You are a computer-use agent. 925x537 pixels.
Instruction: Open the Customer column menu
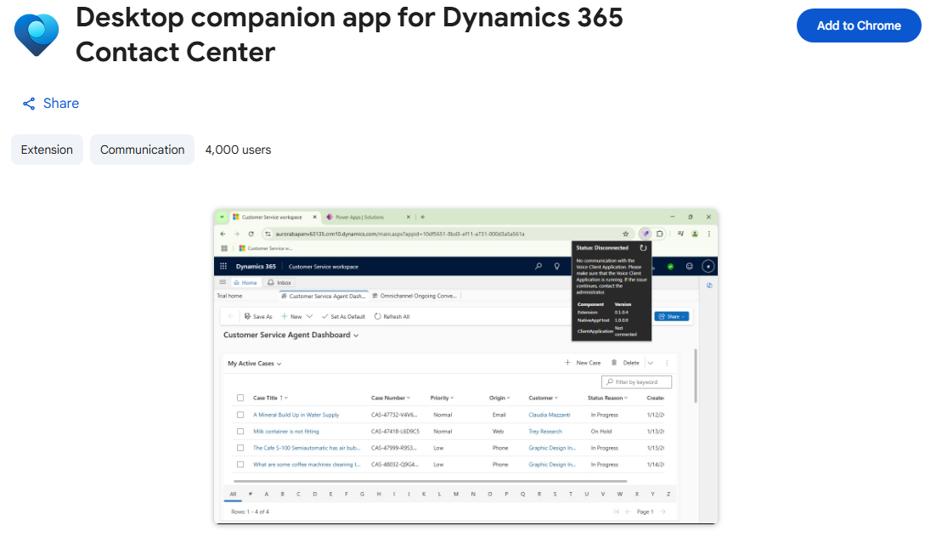[544, 398]
